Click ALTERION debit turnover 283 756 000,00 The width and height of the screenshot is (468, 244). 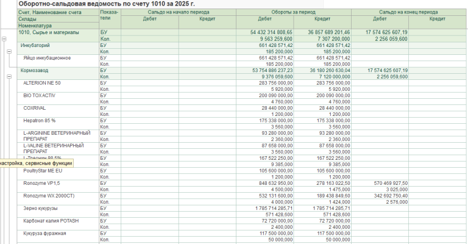(276, 83)
